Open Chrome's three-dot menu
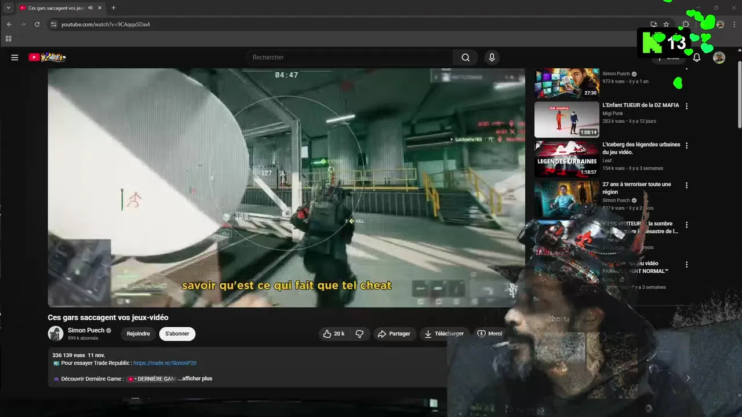Image resolution: width=742 pixels, height=417 pixels. (734, 24)
